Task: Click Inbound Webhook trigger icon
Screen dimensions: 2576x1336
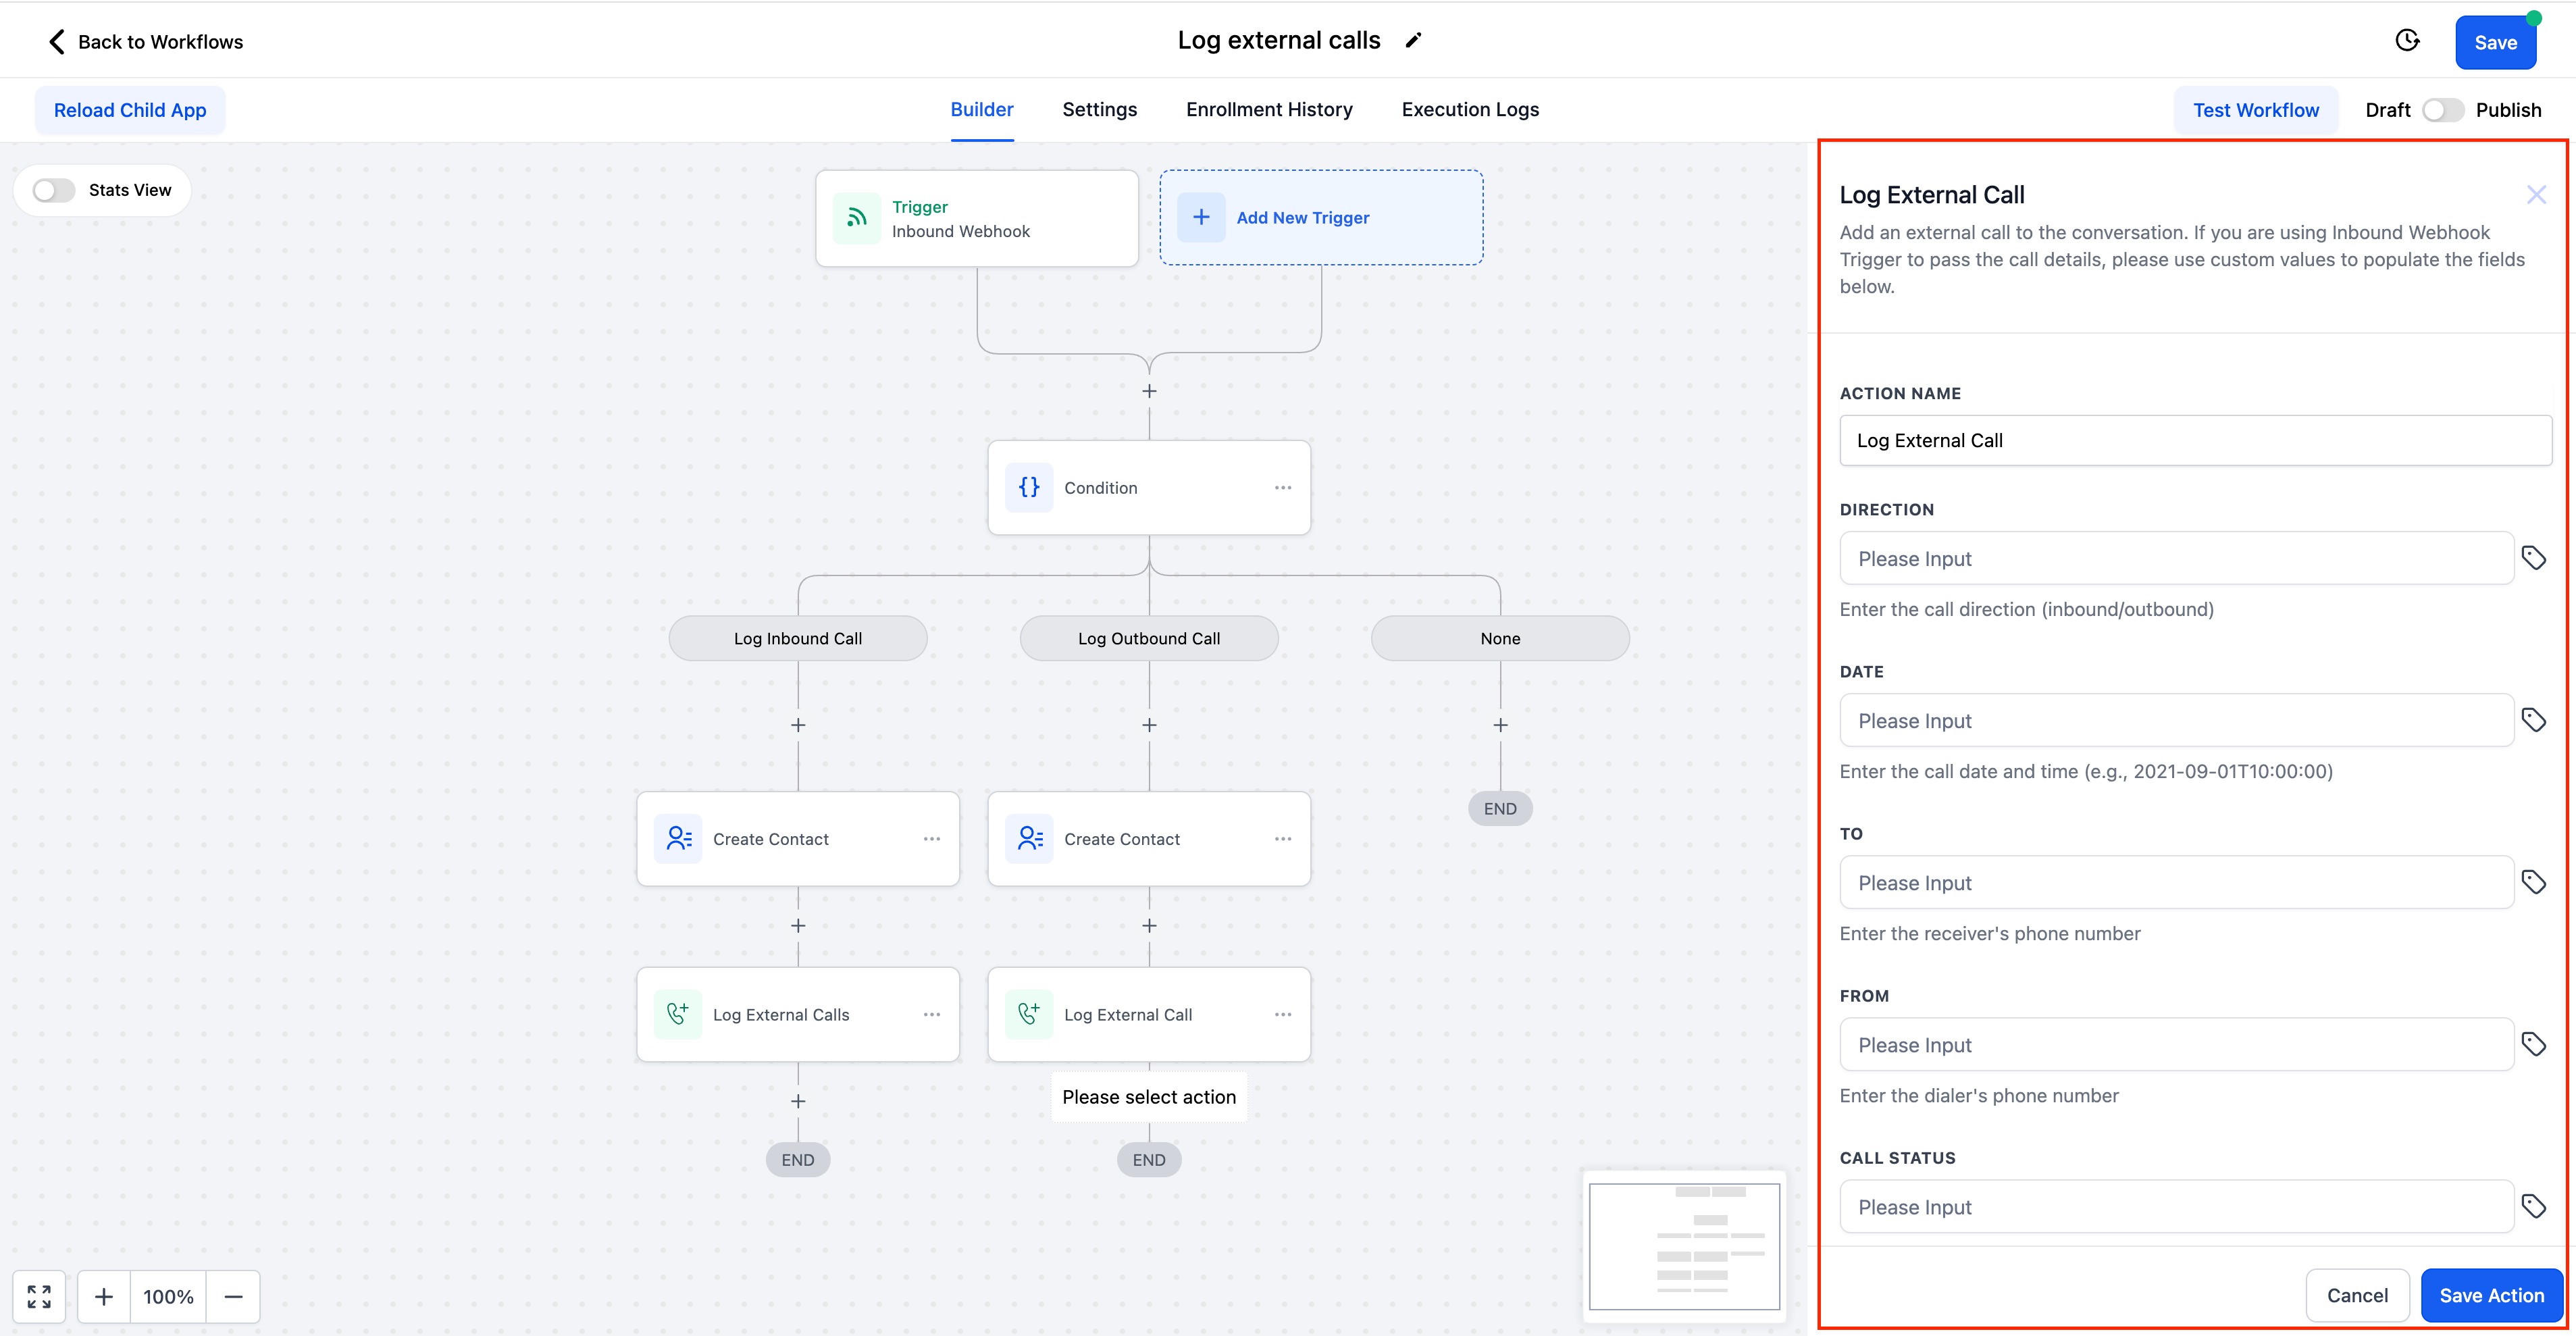Action: click(857, 218)
